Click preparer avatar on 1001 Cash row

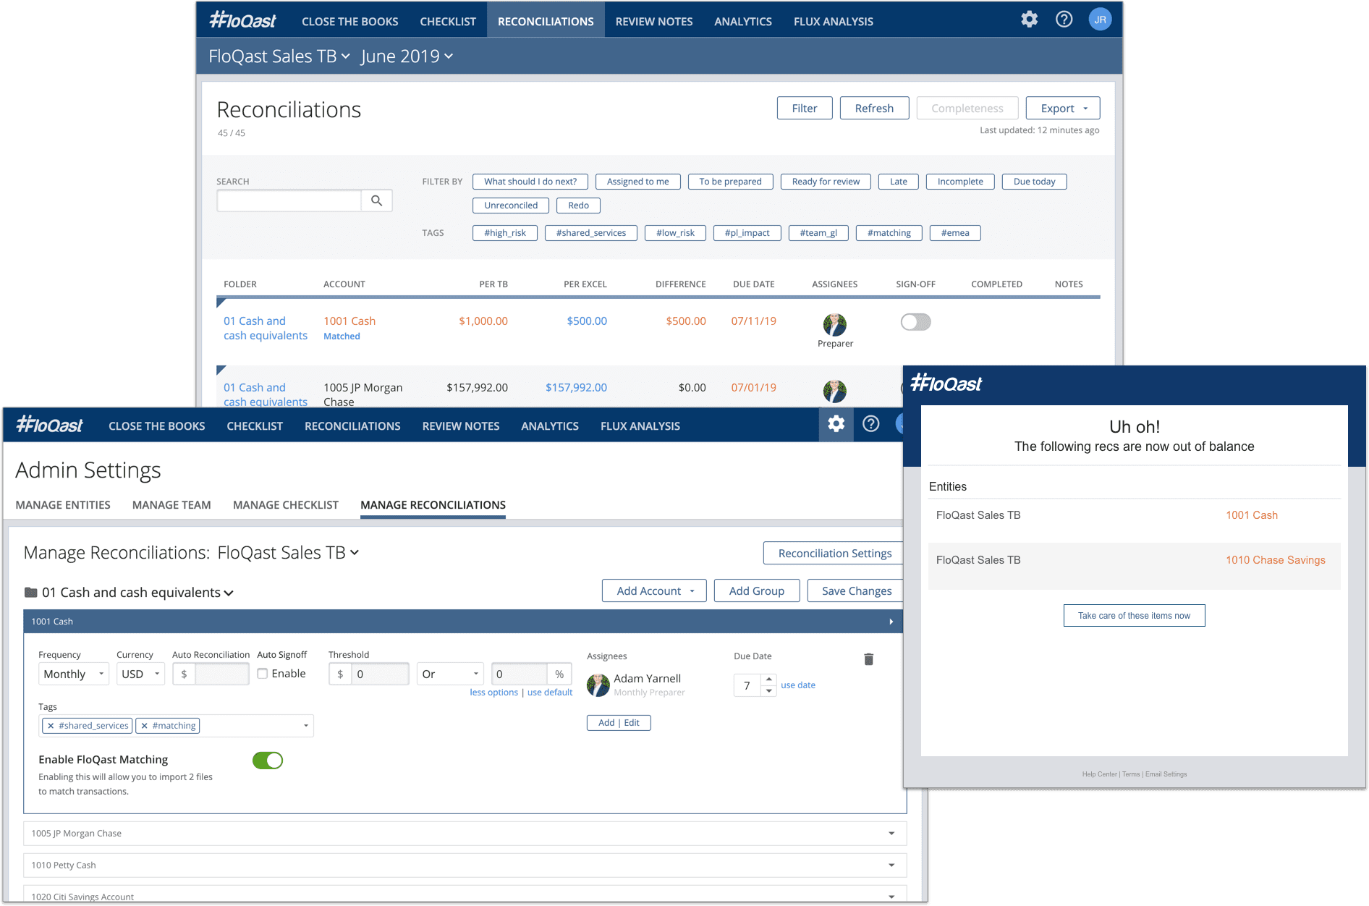(x=835, y=325)
